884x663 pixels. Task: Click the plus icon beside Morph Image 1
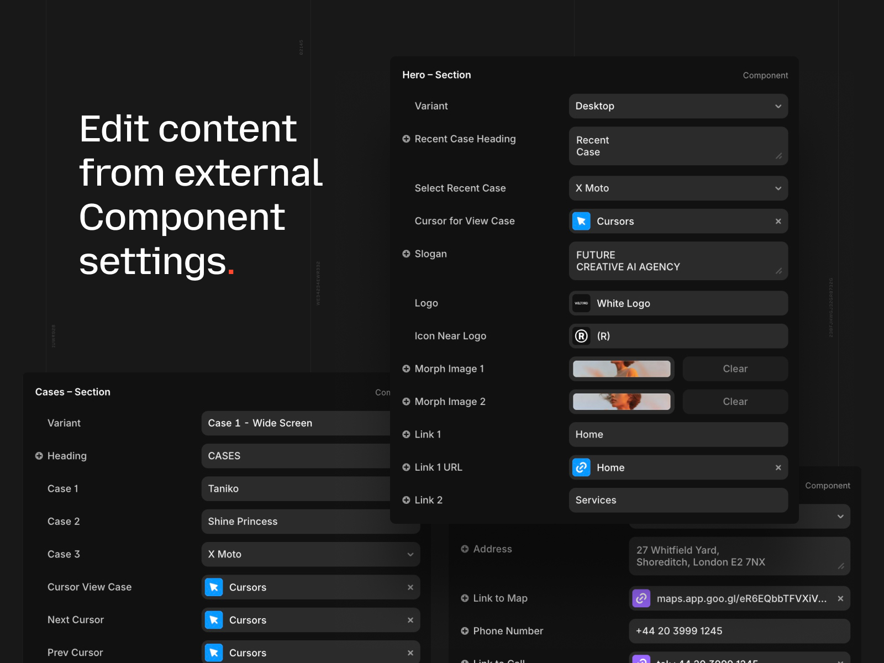406,369
